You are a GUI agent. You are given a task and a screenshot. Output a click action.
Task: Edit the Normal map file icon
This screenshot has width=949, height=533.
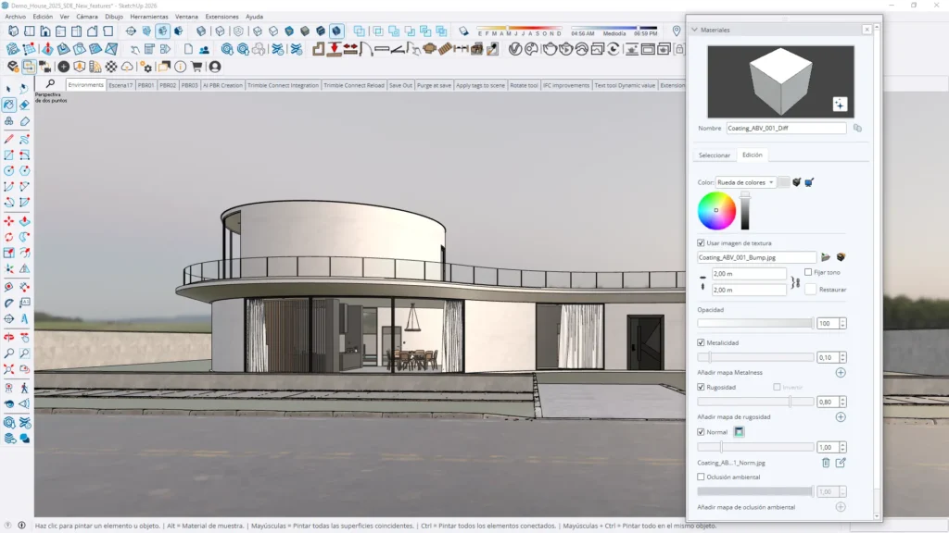[x=841, y=463]
